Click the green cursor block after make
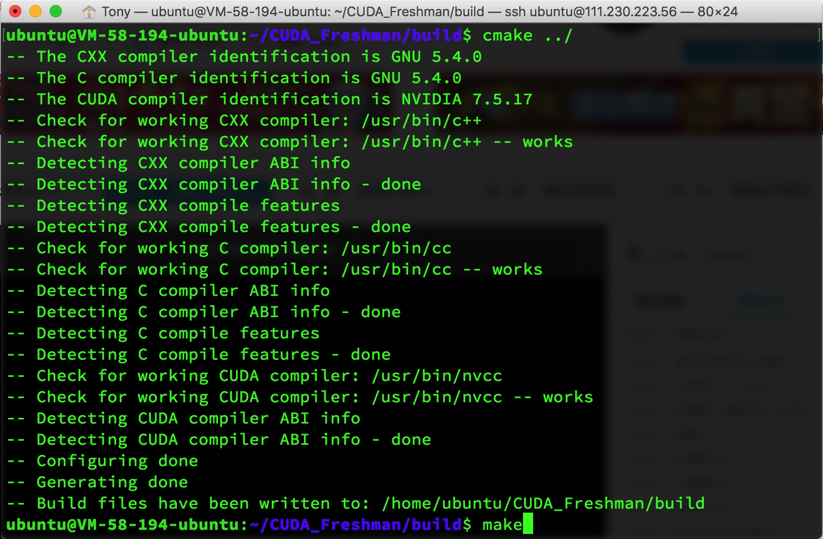This screenshot has width=823, height=539. 528,524
